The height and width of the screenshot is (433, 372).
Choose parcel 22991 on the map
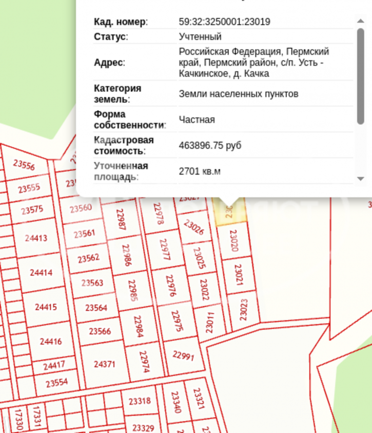(183, 356)
